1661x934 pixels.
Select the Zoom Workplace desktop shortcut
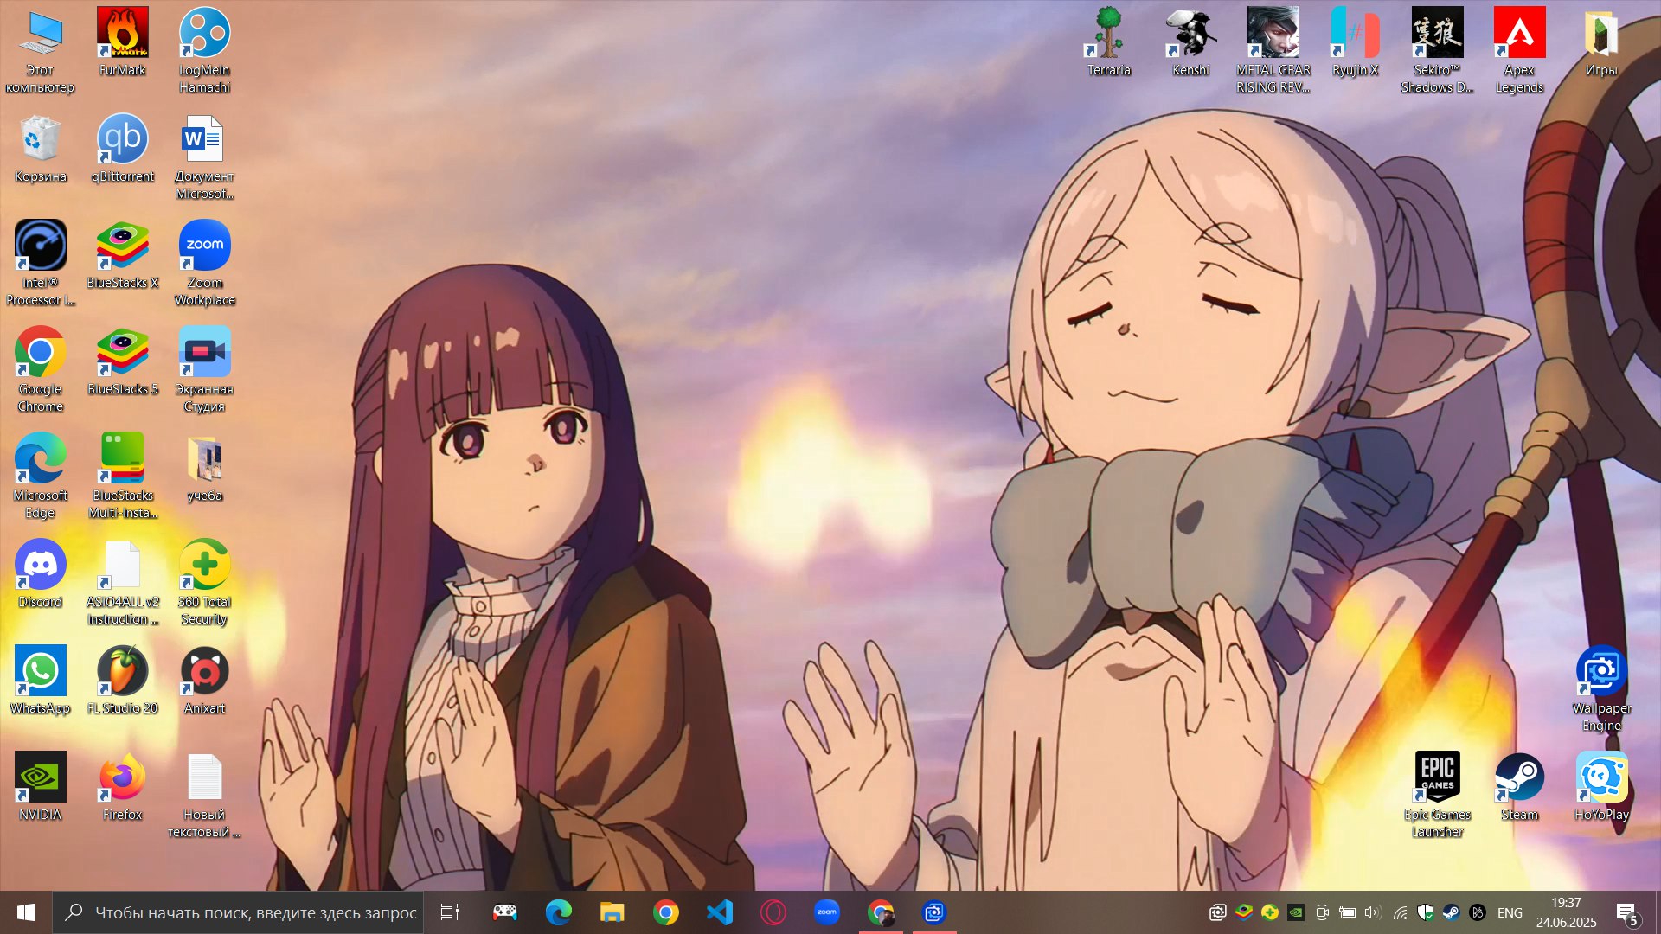[x=204, y=265]
